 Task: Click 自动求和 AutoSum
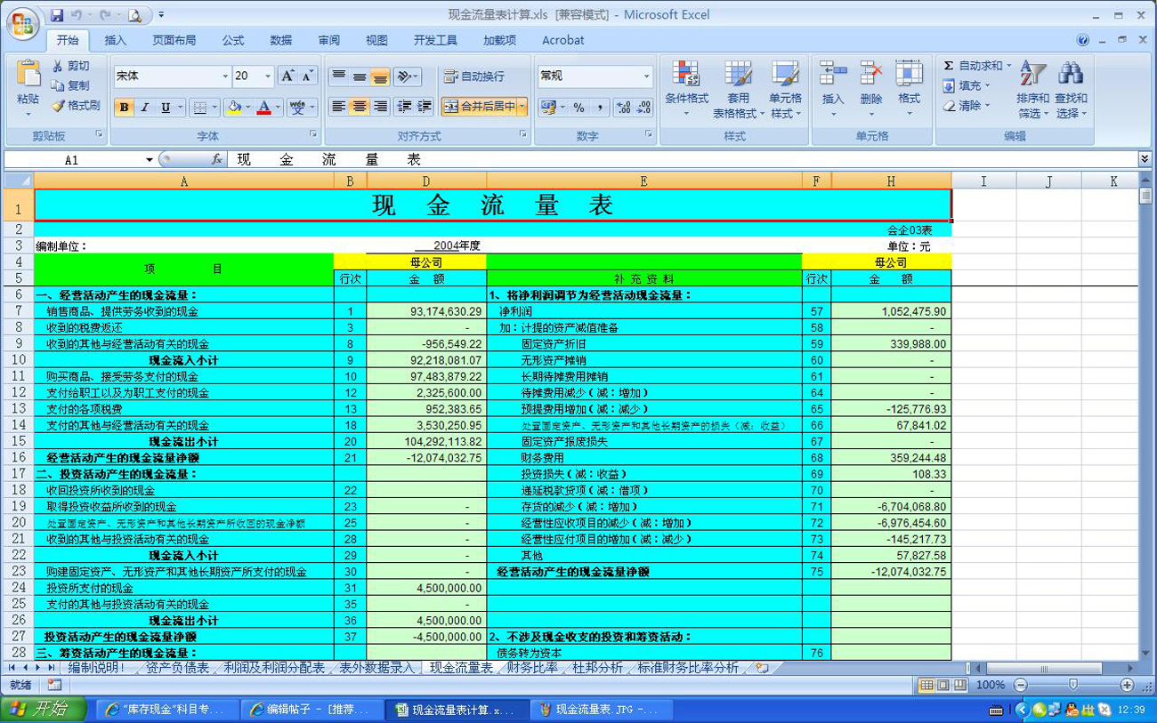(x=976, y=66)
